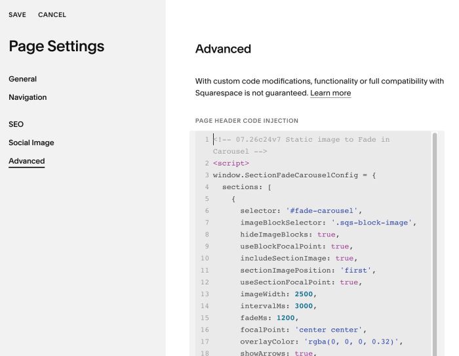The height and width of the screenshot is (356, 459).
Task: Open the Social Image tab
Action: tap(31, 143)
